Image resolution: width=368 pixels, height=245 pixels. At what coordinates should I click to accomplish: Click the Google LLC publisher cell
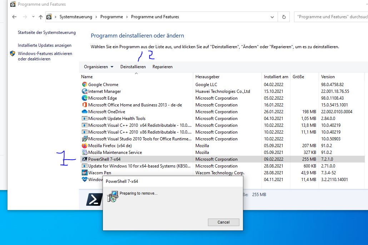click(x=206, y=85)
